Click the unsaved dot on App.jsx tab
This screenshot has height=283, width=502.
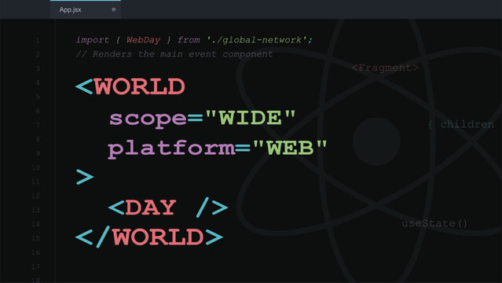114,9
